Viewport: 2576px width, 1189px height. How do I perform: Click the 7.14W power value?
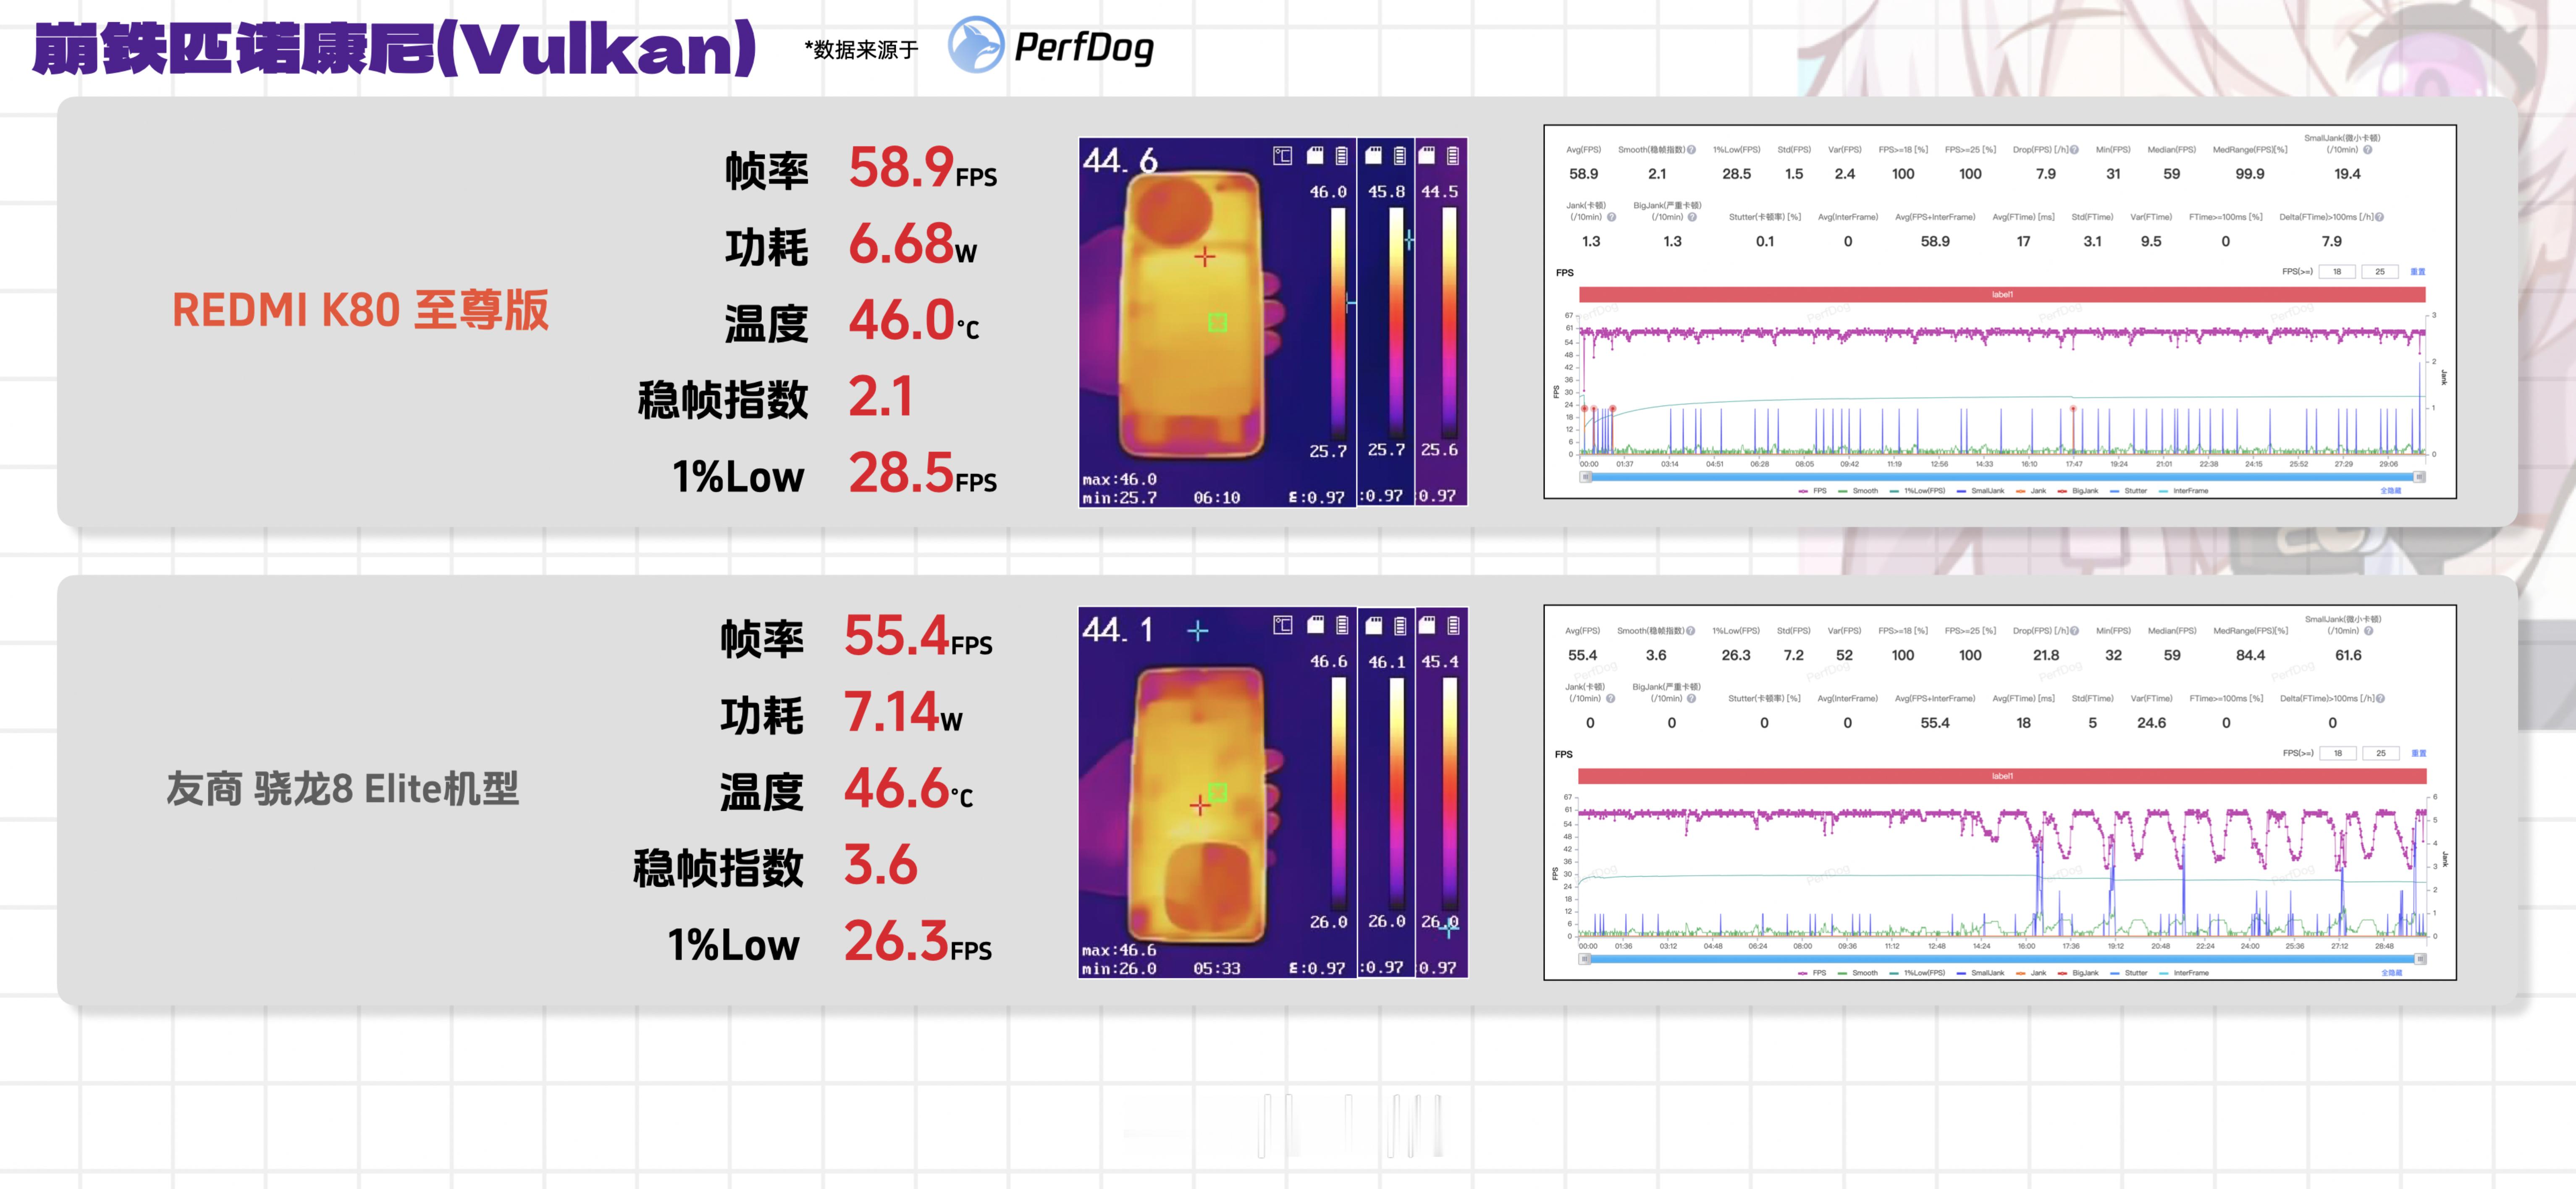(x=903, y=712)
